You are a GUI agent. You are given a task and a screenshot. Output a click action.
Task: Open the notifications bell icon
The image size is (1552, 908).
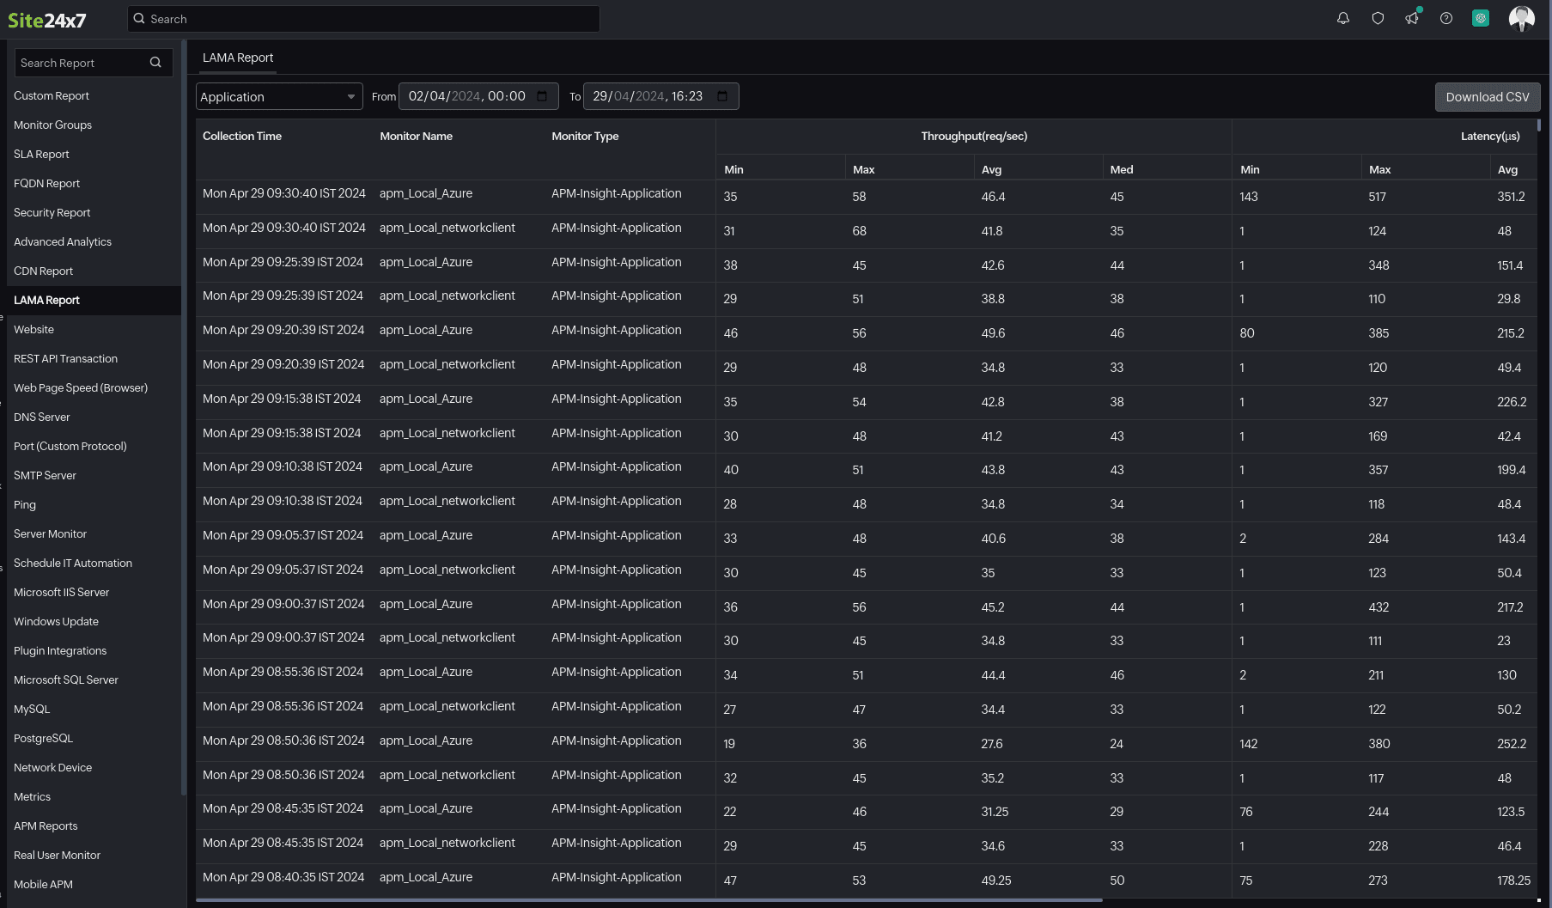(1343, 18)
